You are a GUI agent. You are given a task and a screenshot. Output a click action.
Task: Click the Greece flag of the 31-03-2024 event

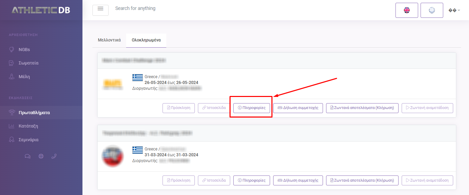[137, 150]
